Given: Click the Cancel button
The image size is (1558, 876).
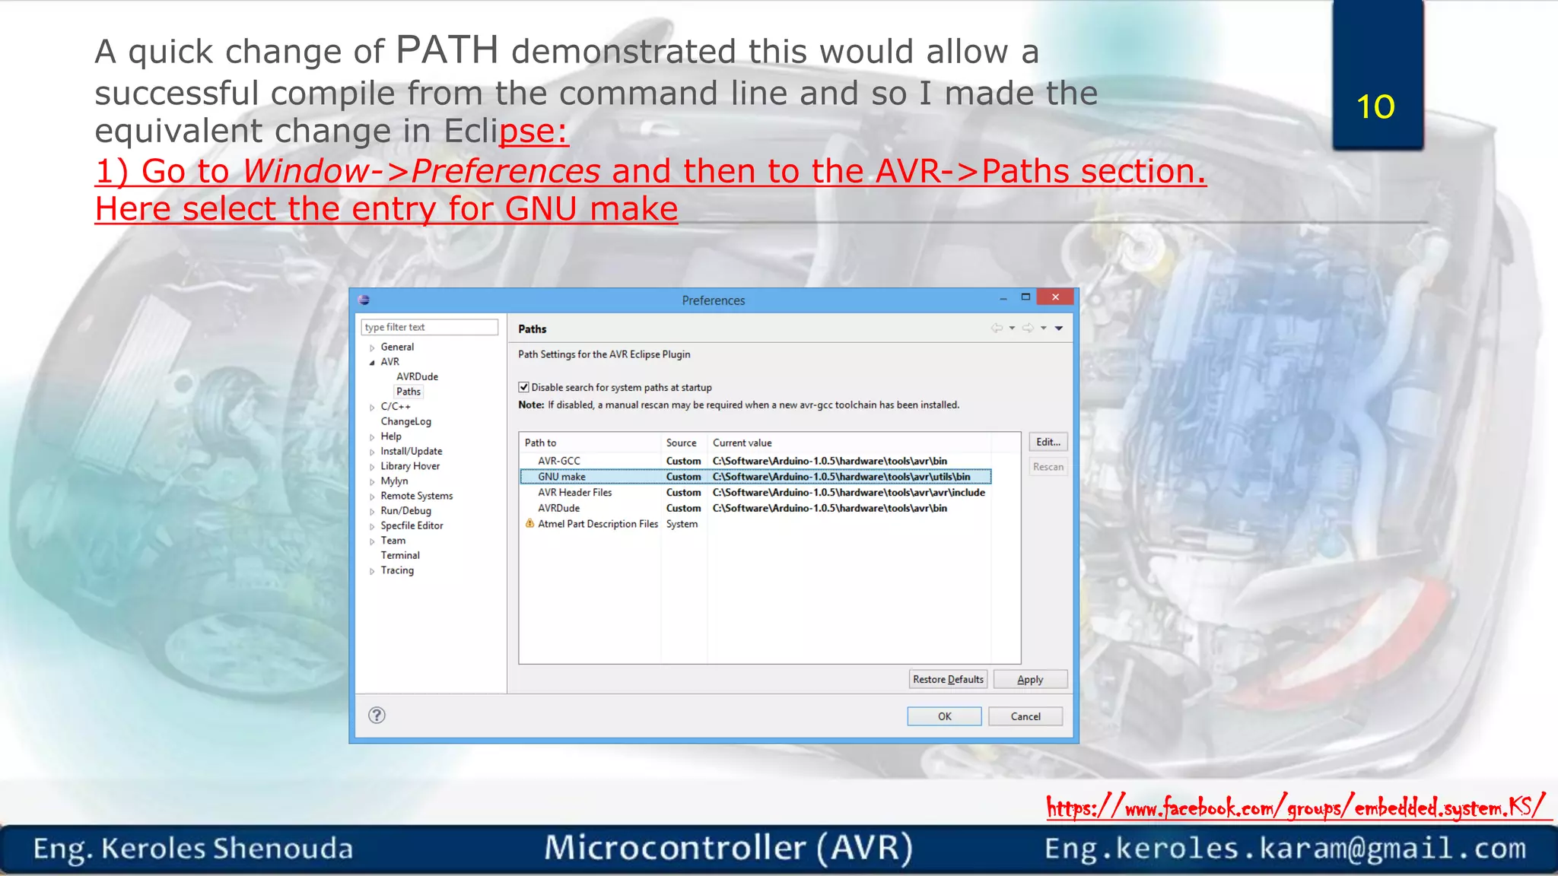Looking at the screenshot, I should pyautogui.click(x=1025, y=716).
